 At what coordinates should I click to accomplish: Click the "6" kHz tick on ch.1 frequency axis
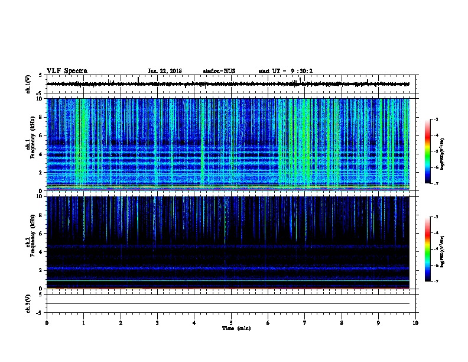click(41, 135)
